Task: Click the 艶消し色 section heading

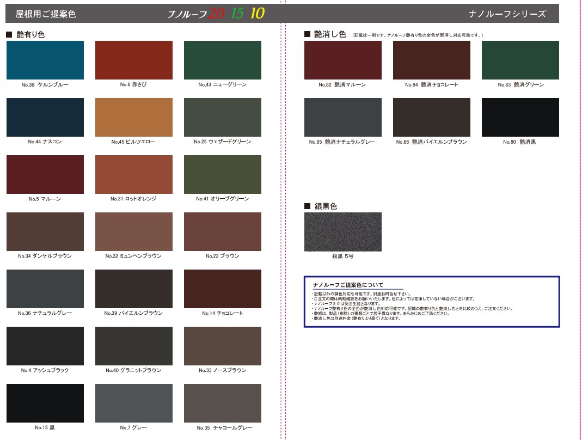Action: pos(330,34)
